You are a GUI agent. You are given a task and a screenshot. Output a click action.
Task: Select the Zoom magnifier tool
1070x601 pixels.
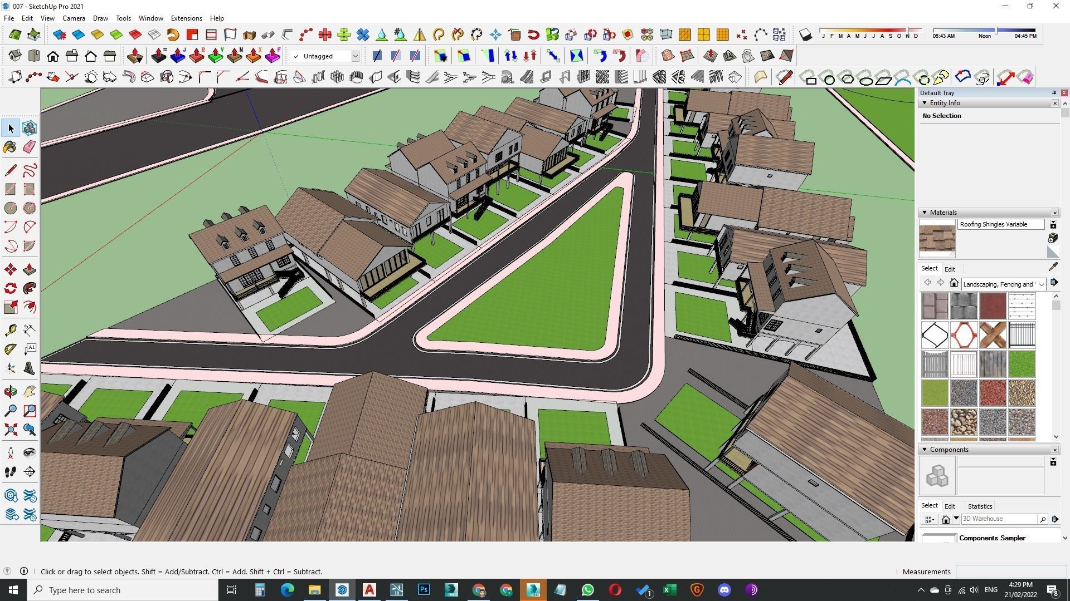point(11,411)
